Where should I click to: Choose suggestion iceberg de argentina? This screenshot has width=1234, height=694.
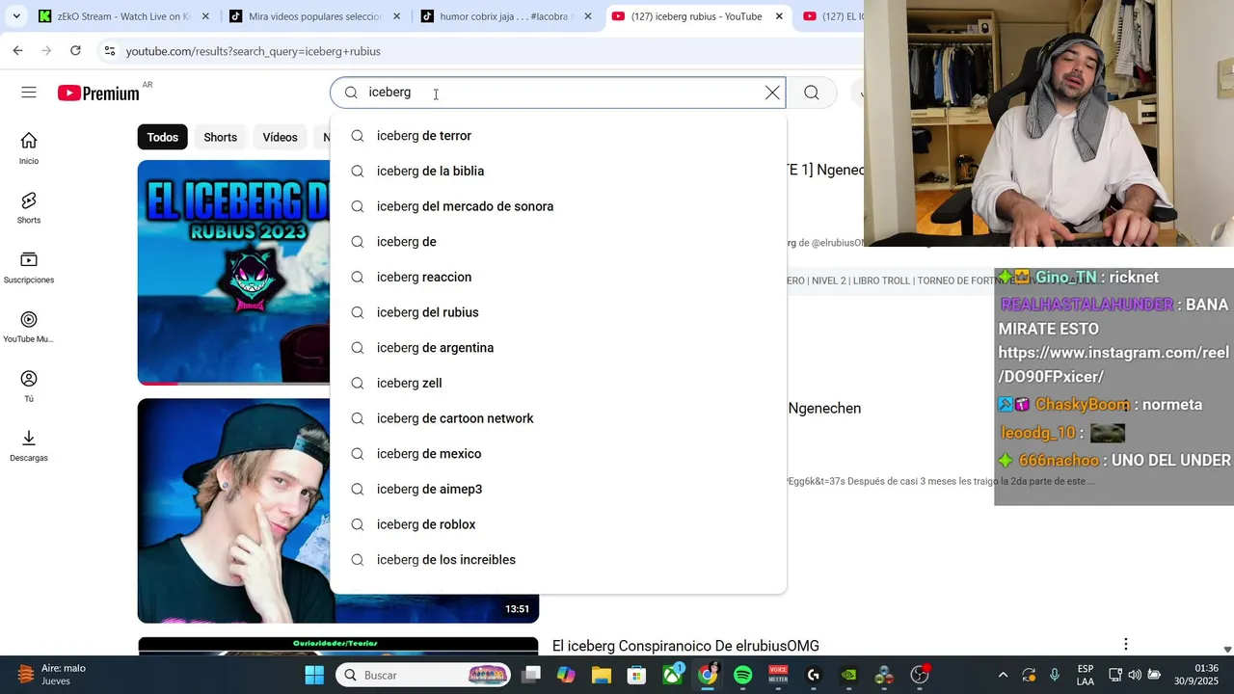click(x=558, y=348)
